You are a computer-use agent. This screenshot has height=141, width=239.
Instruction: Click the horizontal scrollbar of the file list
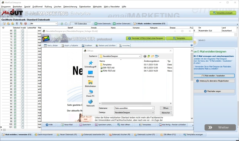click(x=126, y=103)
